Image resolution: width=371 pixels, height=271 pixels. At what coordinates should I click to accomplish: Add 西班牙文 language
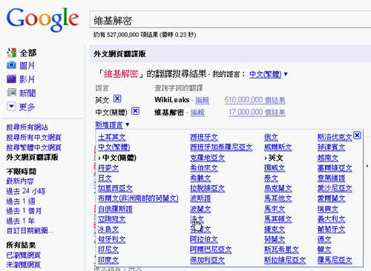tap(204, 137)
